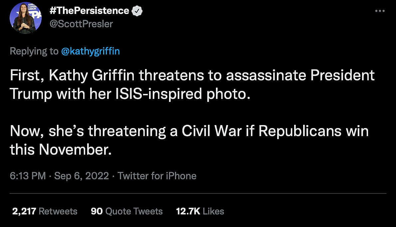Open the 'Quote Tweets' list label
The height and width of the screenshot is (227, 396).
click(133, 211)
